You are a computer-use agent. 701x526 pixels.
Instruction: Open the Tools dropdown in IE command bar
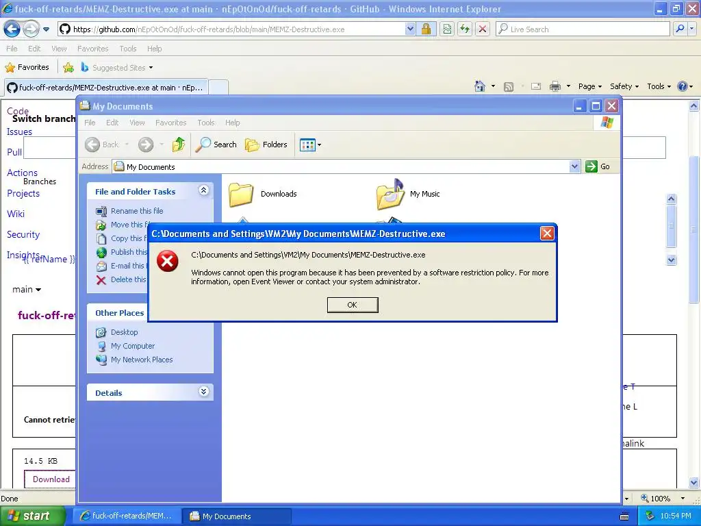tap(659, 86)
